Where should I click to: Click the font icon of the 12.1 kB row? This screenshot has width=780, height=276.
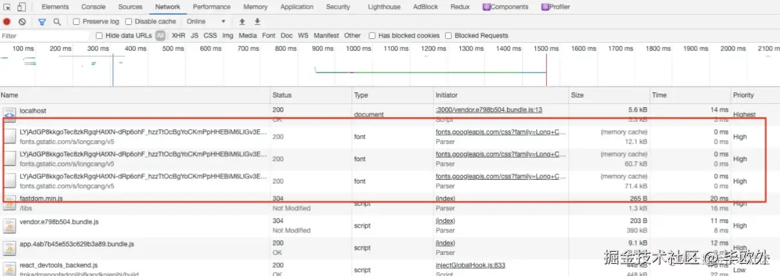[10, 136]
